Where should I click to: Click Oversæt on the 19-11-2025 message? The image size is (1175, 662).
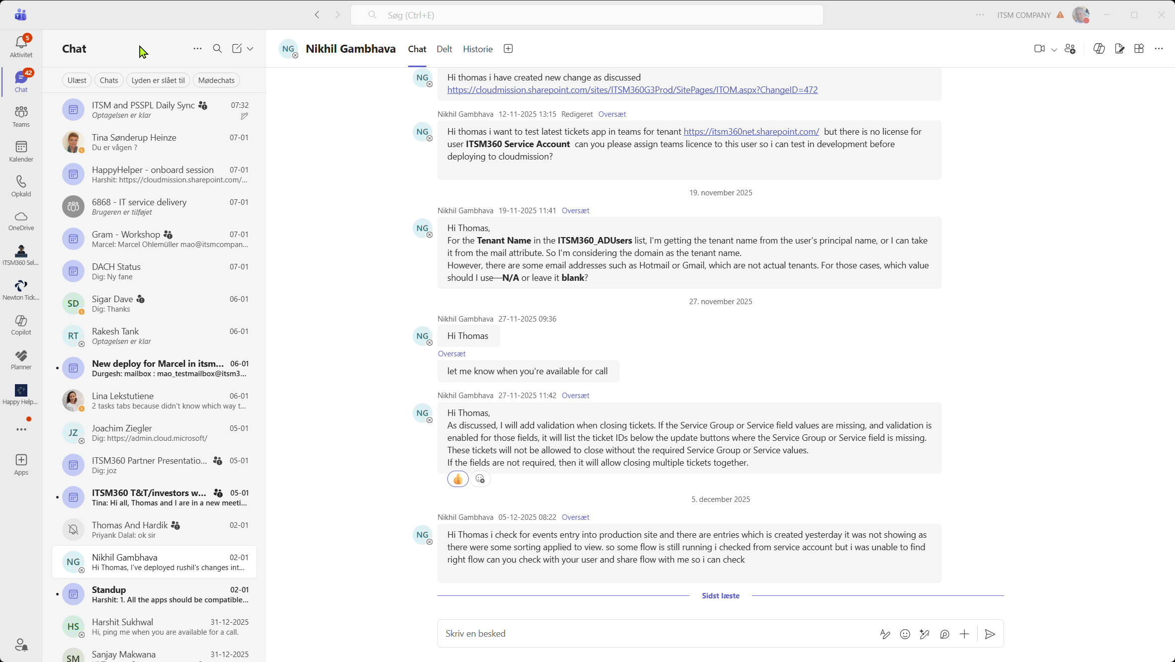click(575, 211)
